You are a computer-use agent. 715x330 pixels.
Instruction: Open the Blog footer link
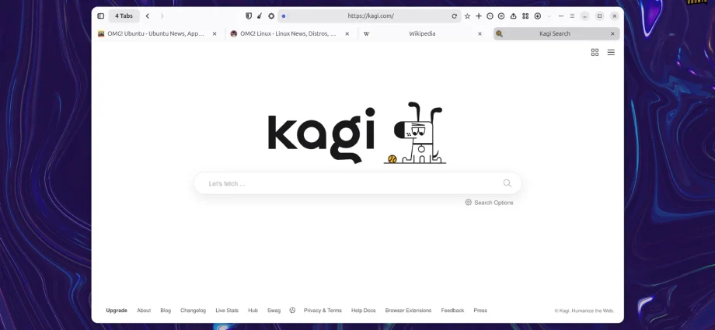[x=166, y=311]
